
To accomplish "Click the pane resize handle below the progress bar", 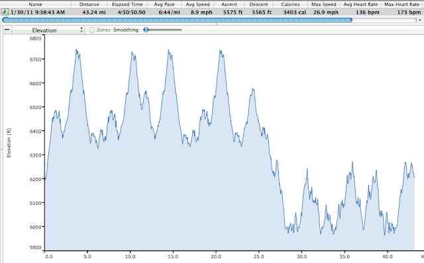I will 216,24.
